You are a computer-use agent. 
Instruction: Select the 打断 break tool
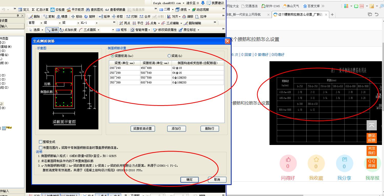(132, 17)
